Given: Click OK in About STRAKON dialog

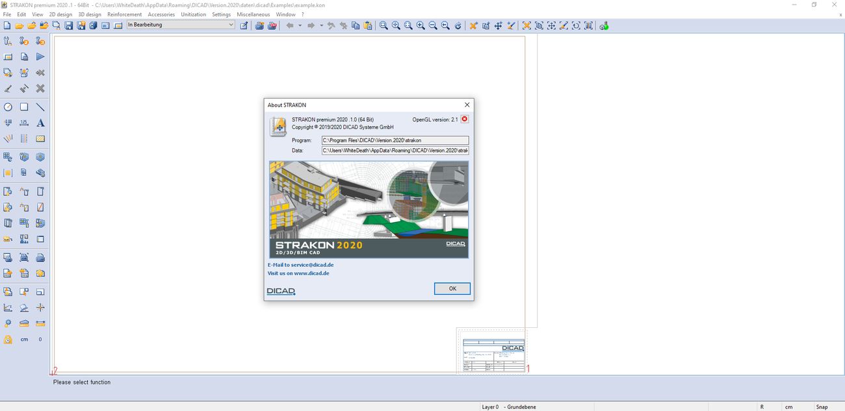Looking at the screenshot, I should (452, 288).
